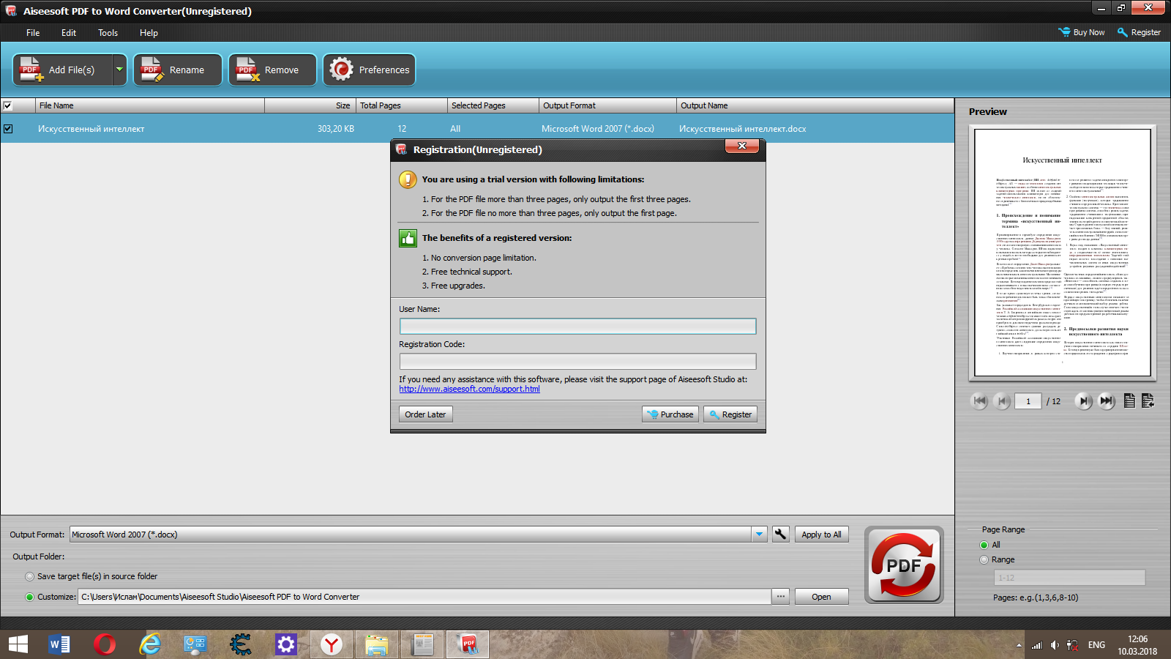
Task: Click the network signal tray icon
Action: click(x=1036, y=645)
